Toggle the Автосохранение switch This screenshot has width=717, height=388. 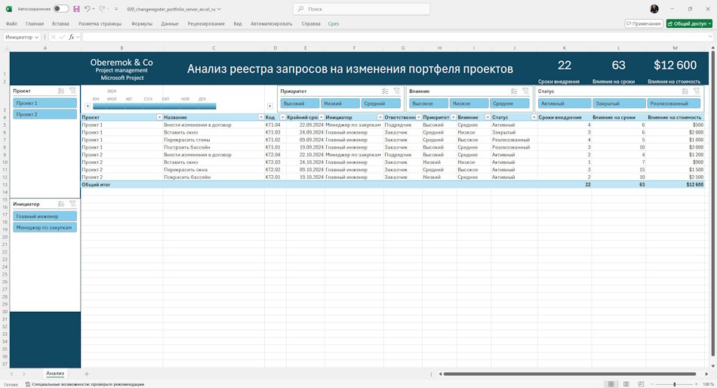tap(61, 9)
